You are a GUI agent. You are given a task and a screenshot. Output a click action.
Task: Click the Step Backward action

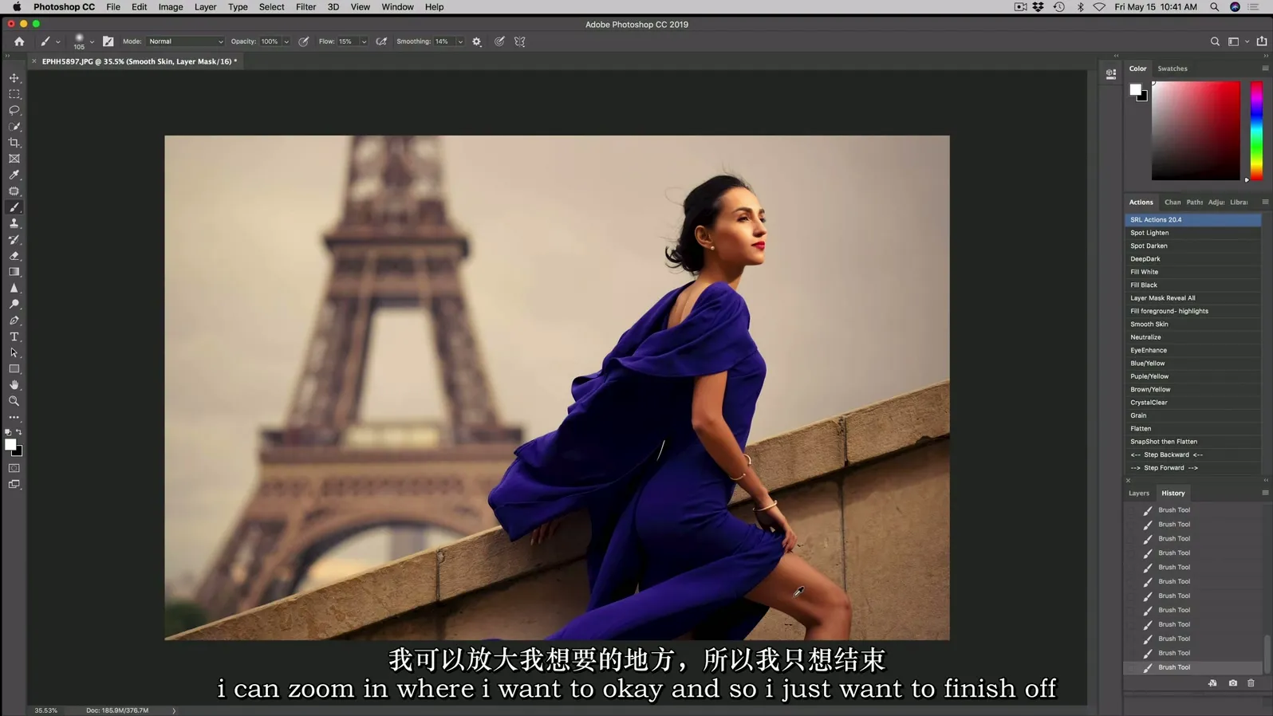[1165, 455]
